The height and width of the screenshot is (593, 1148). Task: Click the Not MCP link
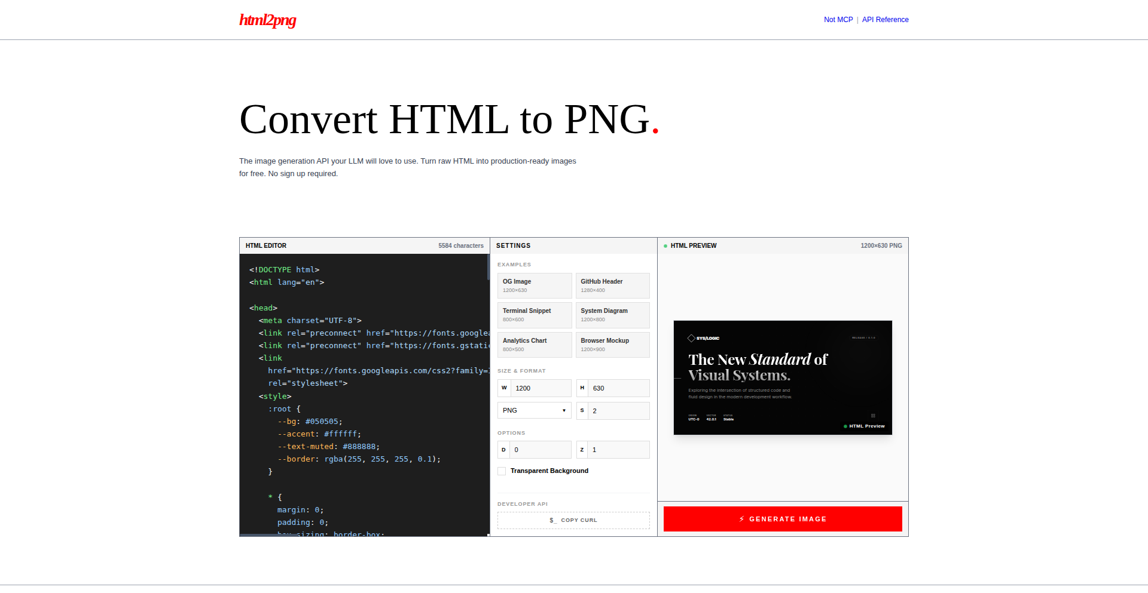pyautogui.click(x=838, y=20)
